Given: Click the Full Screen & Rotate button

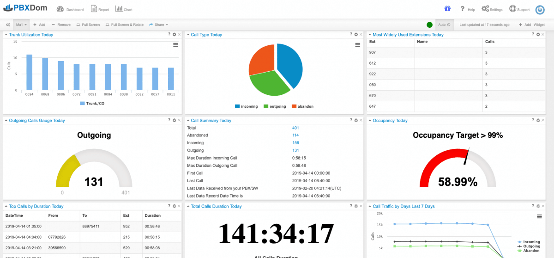Looking at the screenshot, I should 124,25.
